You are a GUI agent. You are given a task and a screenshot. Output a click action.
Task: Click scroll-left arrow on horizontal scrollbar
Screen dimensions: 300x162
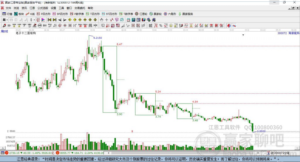pos(108,153)
